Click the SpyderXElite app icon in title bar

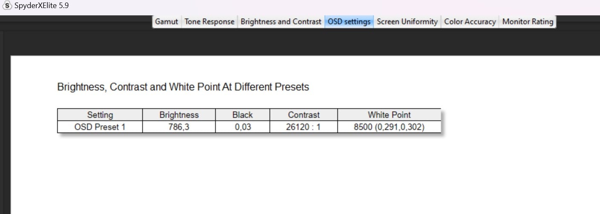point(7,6)
